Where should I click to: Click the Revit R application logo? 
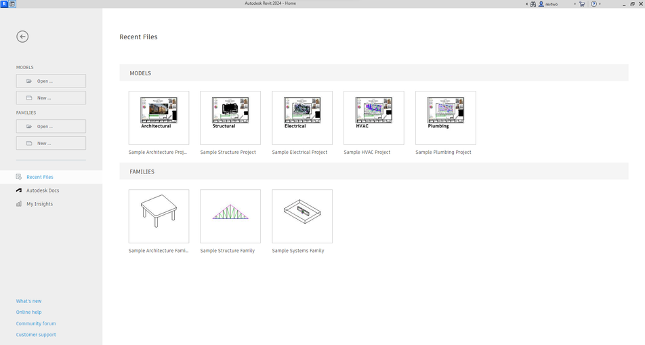pyautogui.click(x=5, y=3)
